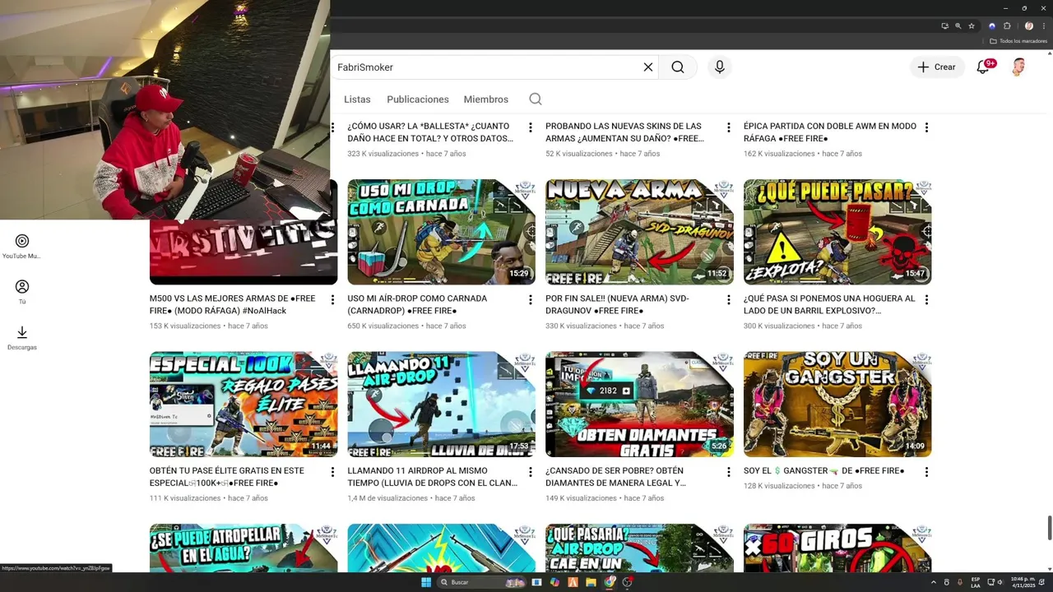The width and height of the screenshot is (1053, 592).
Task: Open options for the HOGUERA barrel video
Action: 926,300
